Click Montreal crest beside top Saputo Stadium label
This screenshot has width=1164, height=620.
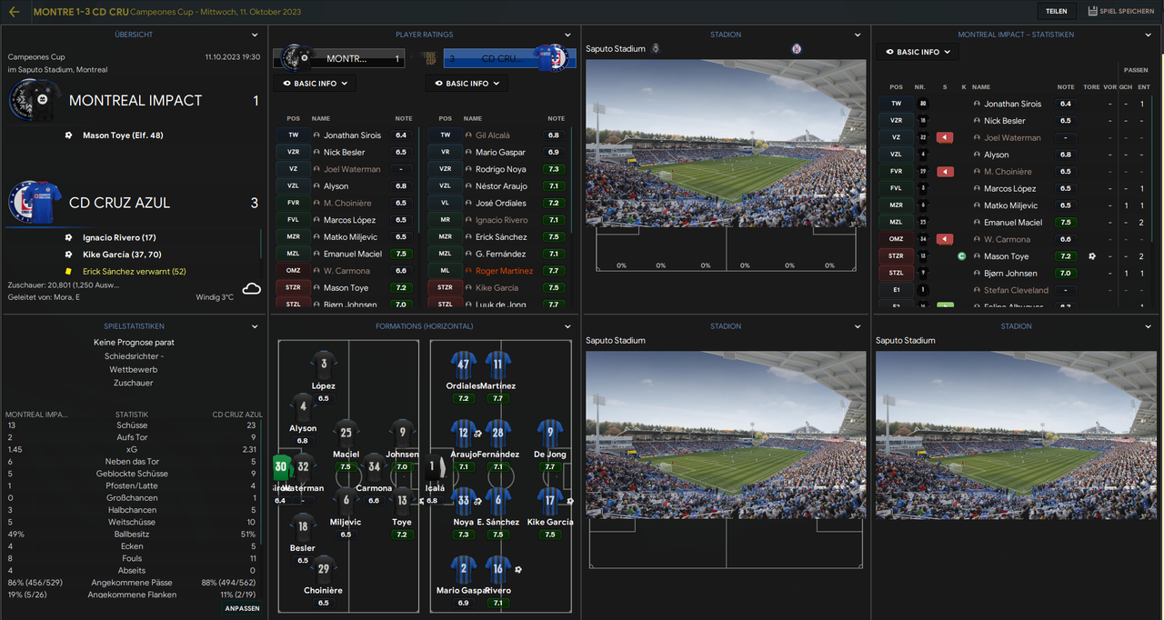click(x=656, y=48)
